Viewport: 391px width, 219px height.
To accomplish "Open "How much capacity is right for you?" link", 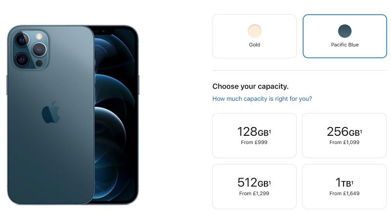I will pyautogui.click(x=262, y=99).
